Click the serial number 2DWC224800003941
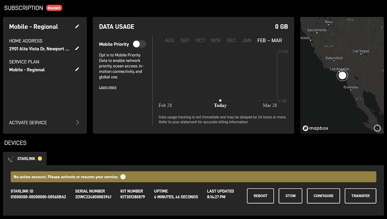 pyautogui.click(x=93, y=197)
